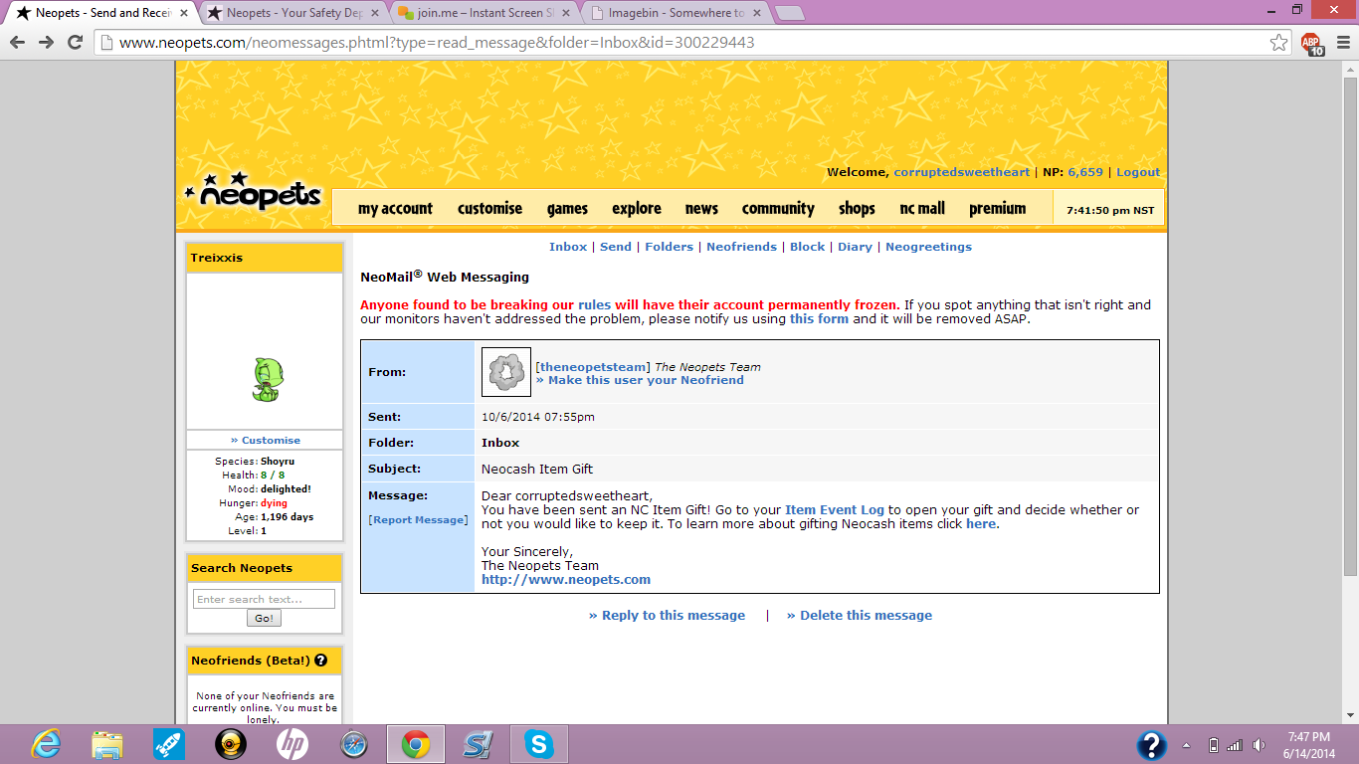1359x764 pixels.
Task: Open the shops menu
Action: coord(857,208)
